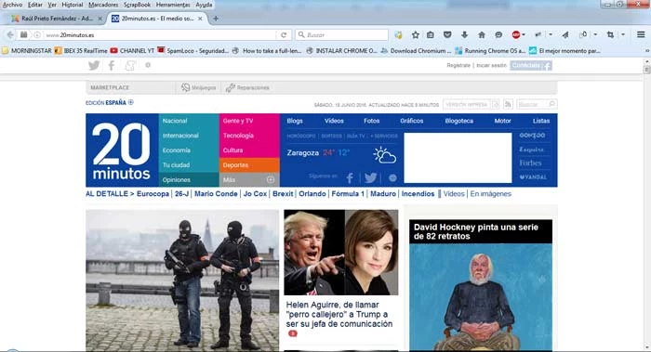Screen dimensions: 651x352
Task: Click the crop screenshot tool icon
Action: click(x=610, y=34)
